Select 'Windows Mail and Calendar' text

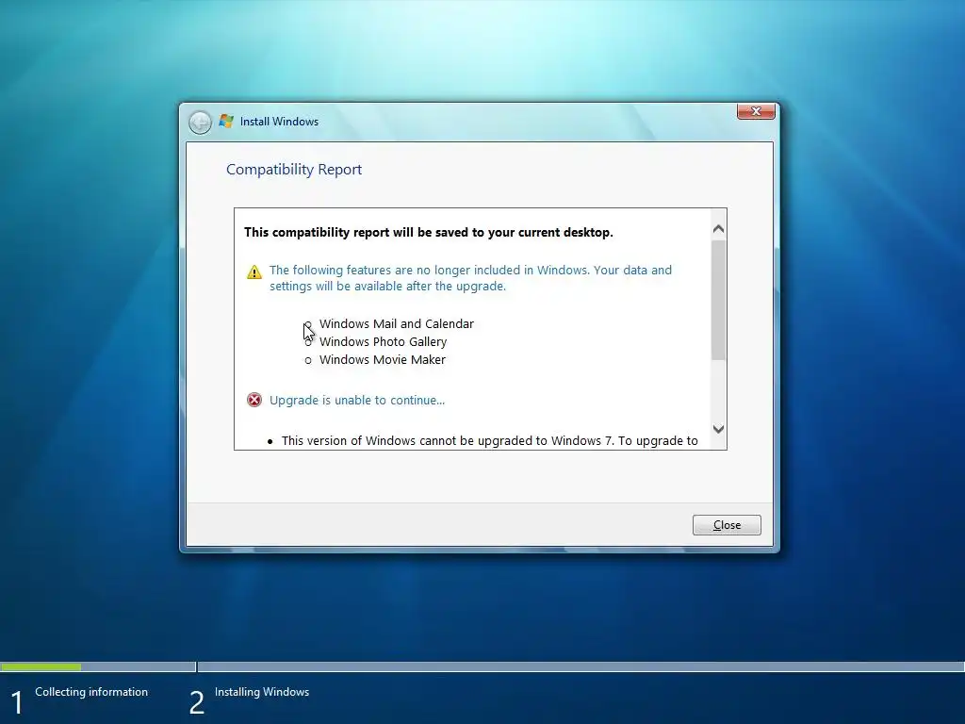click(397, 324)
